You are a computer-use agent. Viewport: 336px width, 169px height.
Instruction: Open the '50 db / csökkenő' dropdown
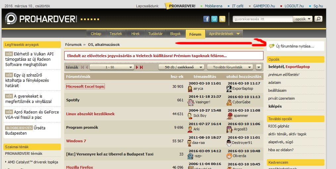point(181,67)
